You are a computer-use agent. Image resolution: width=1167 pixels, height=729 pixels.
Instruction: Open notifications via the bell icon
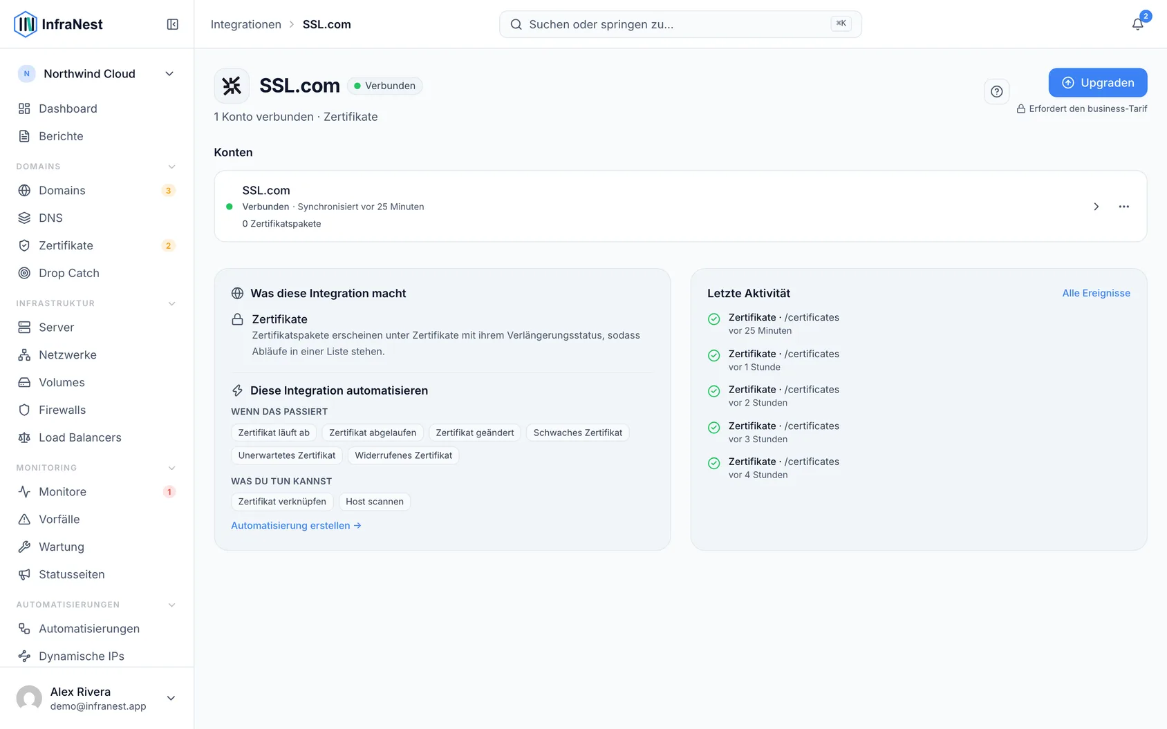[x=1137, y=24]
